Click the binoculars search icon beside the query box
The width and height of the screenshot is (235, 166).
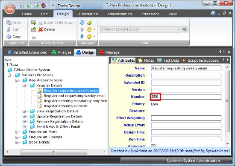point(185,29)
